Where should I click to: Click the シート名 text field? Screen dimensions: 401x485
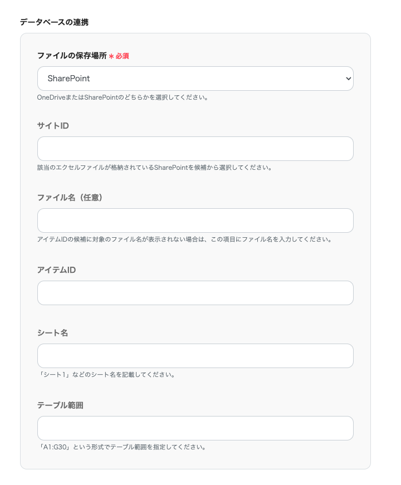pos(195,356)
